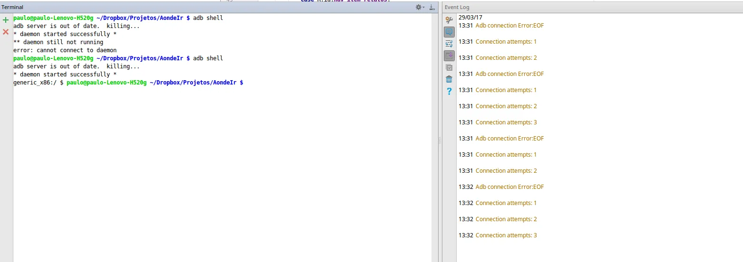
Task: Click the '** daemon still not running' line
Action: (x=58, y=42)
